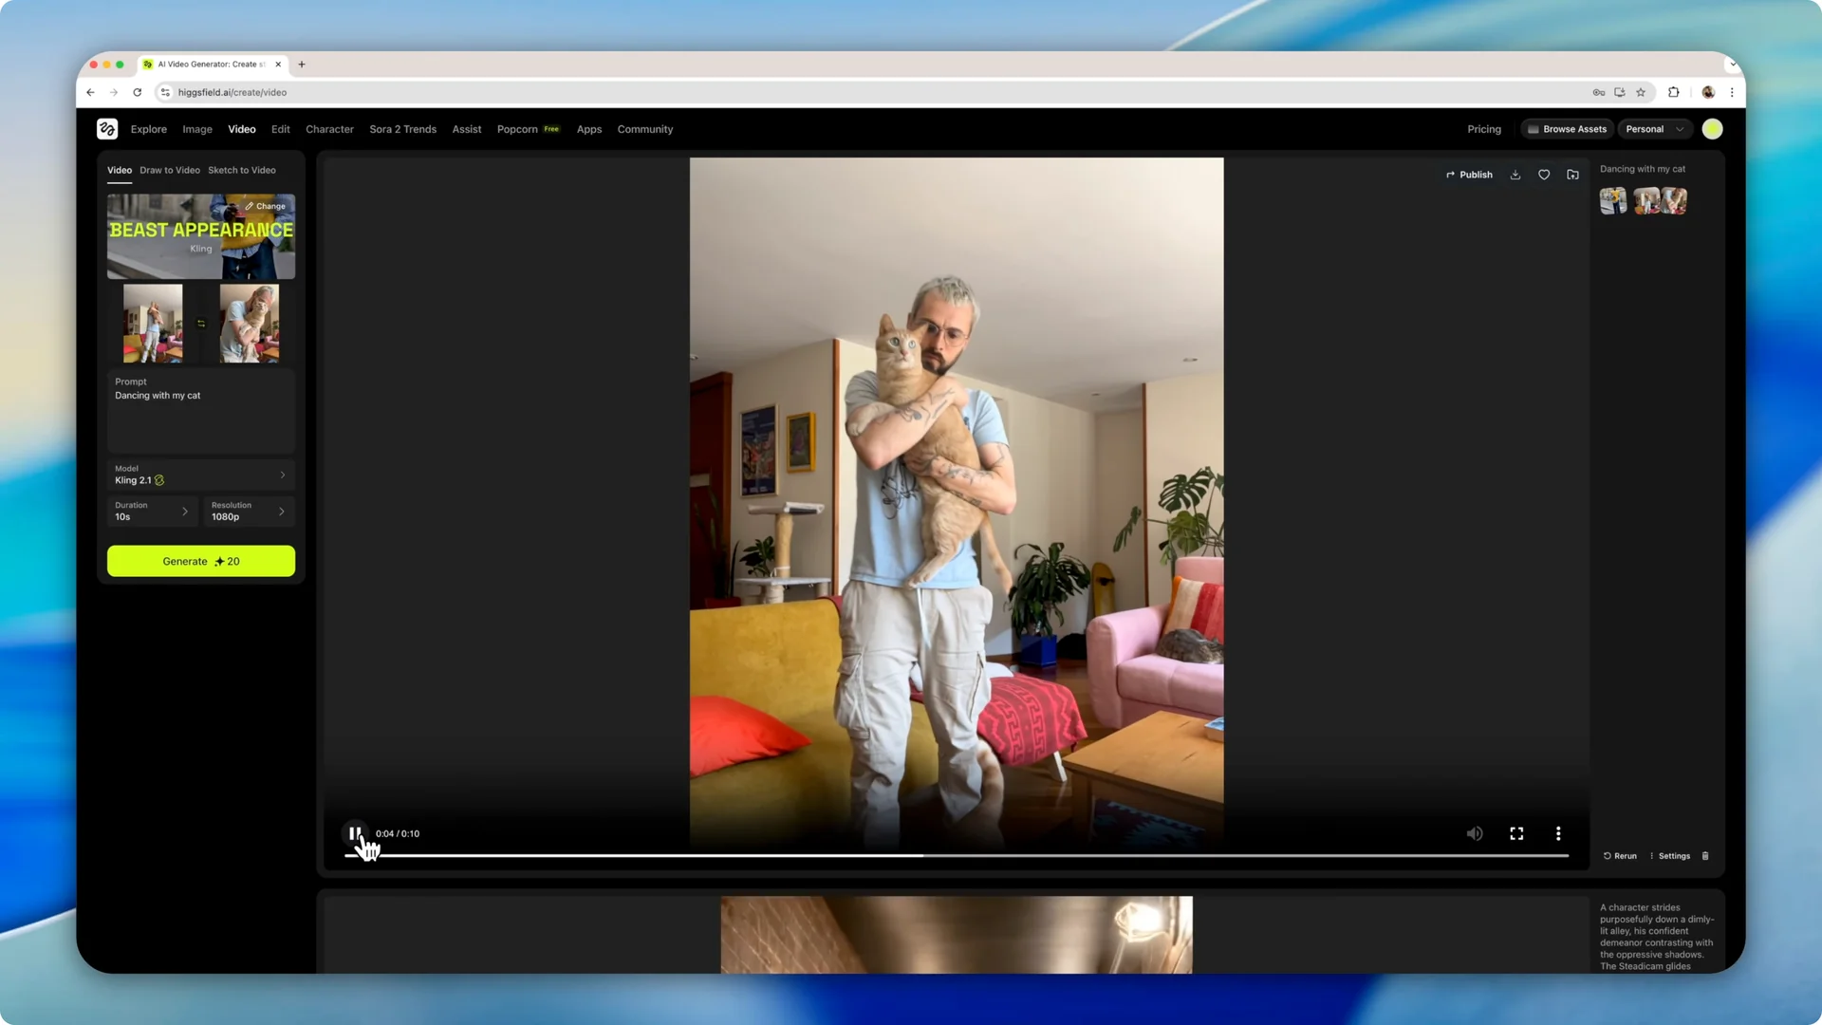Enter fullscreen on the video player
The height and width of the screenshot is (1025, 1822).
tap(1516, 833)
